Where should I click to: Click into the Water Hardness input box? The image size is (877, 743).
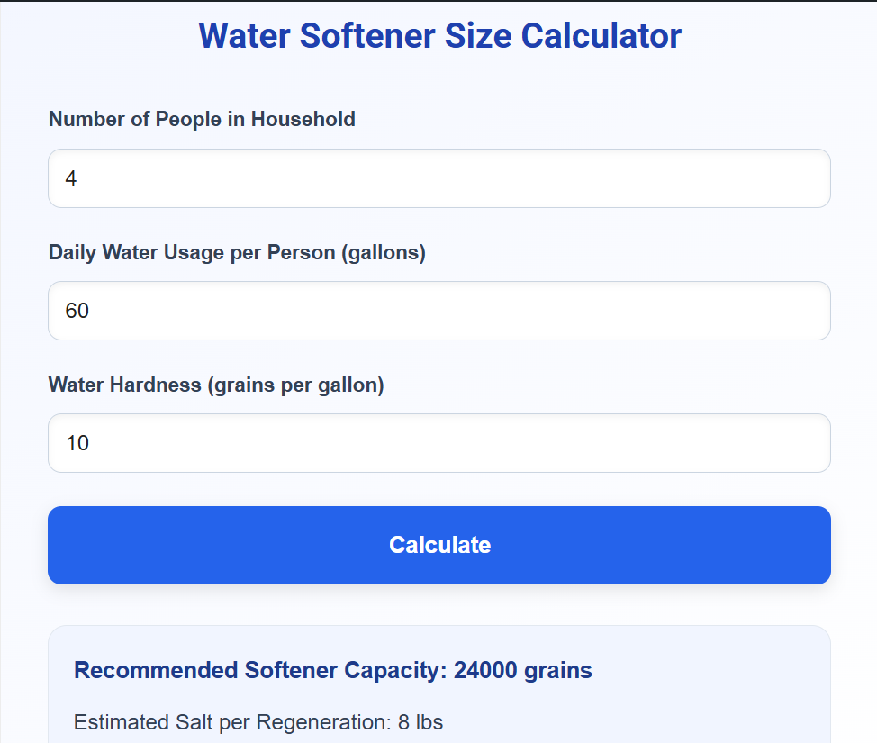(x=439, y=443)
